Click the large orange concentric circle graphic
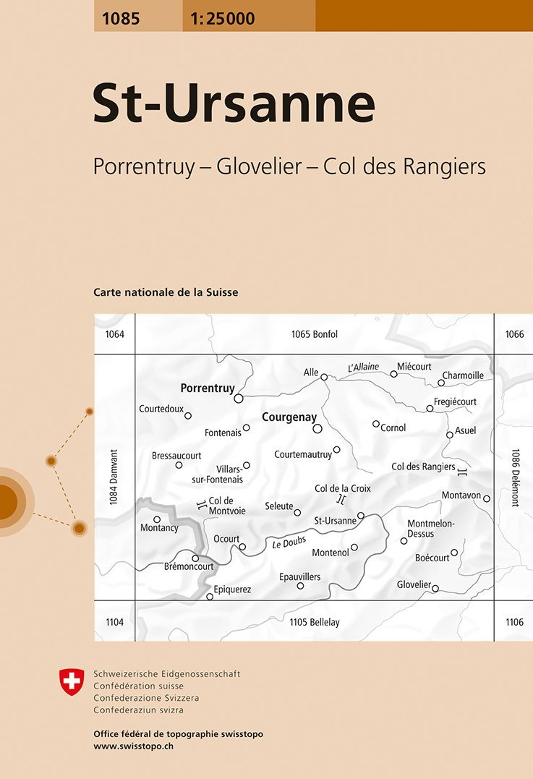 click(x=6, y=501)
